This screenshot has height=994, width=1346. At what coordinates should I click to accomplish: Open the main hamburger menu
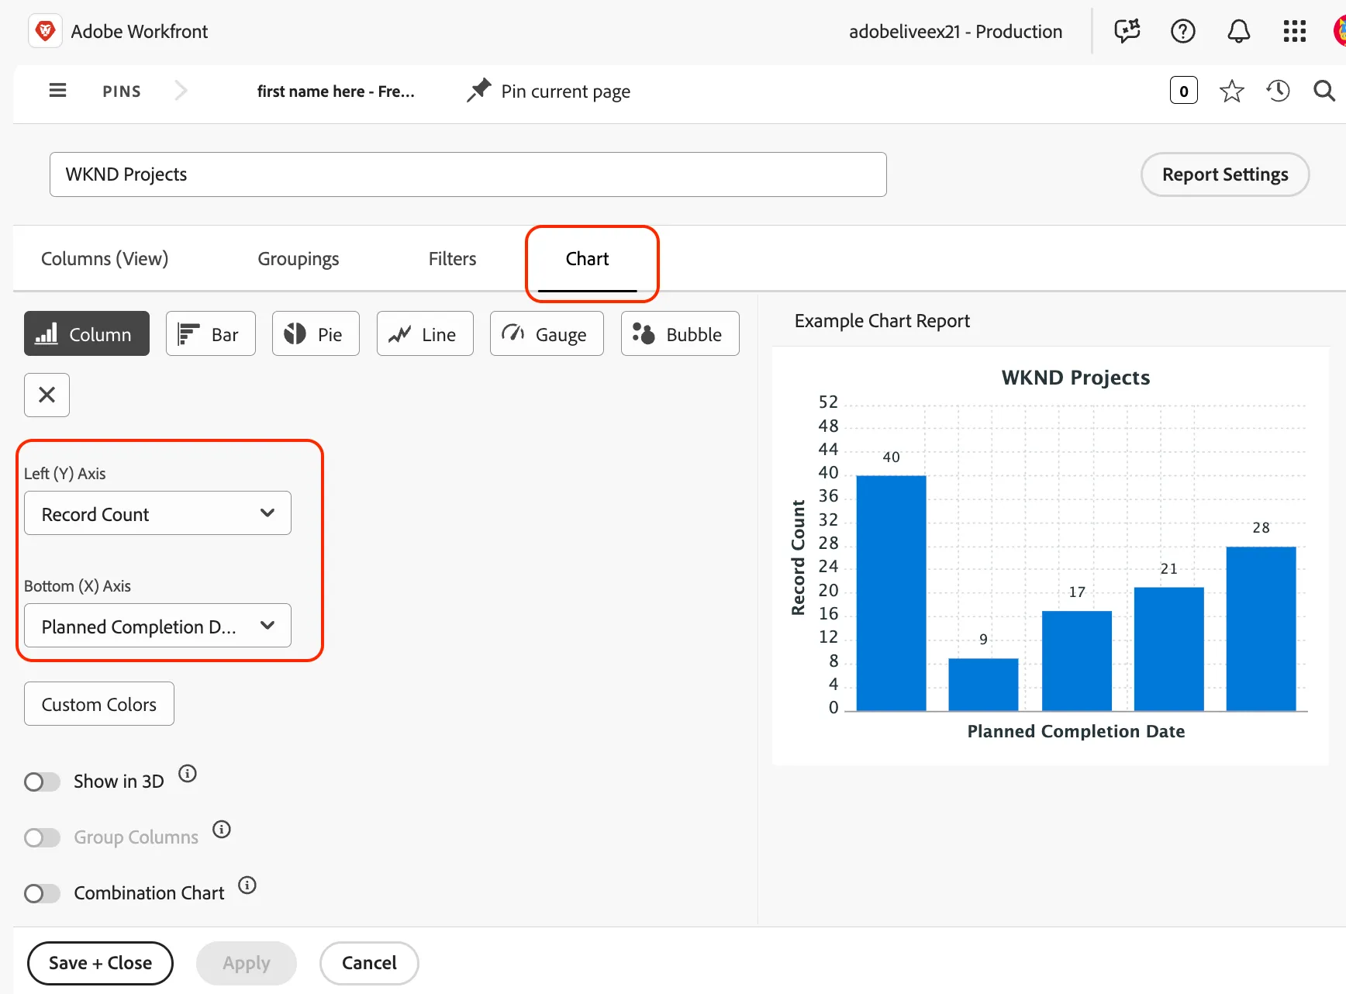[x=57, y=91]
